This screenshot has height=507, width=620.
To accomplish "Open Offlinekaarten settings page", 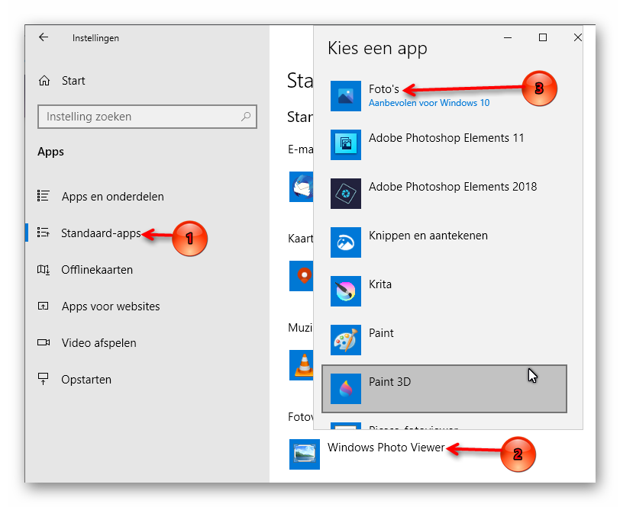I will [x=97, y=269].
